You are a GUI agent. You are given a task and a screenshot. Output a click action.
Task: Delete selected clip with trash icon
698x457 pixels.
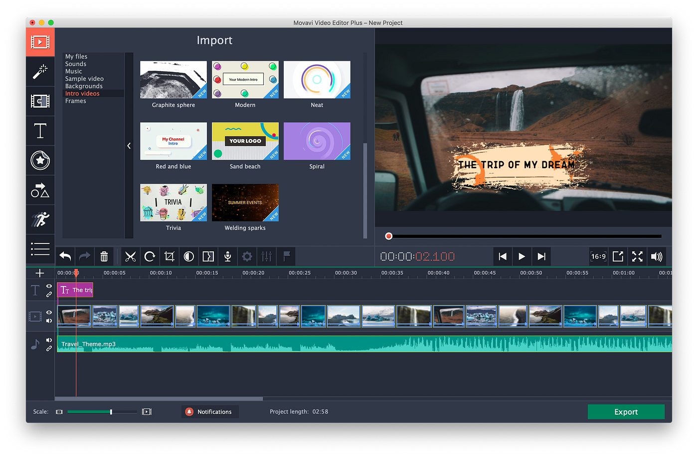pos(104,256)
